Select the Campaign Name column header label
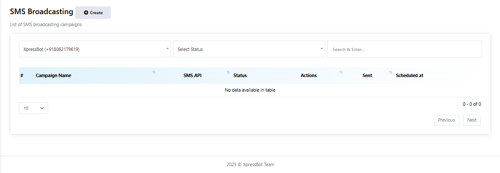This screenshot has width=500, height=173. point(53,75)
